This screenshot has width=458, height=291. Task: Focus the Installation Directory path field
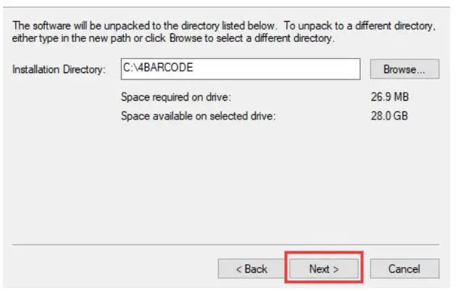pyautogui.click(x=241, y=69)
